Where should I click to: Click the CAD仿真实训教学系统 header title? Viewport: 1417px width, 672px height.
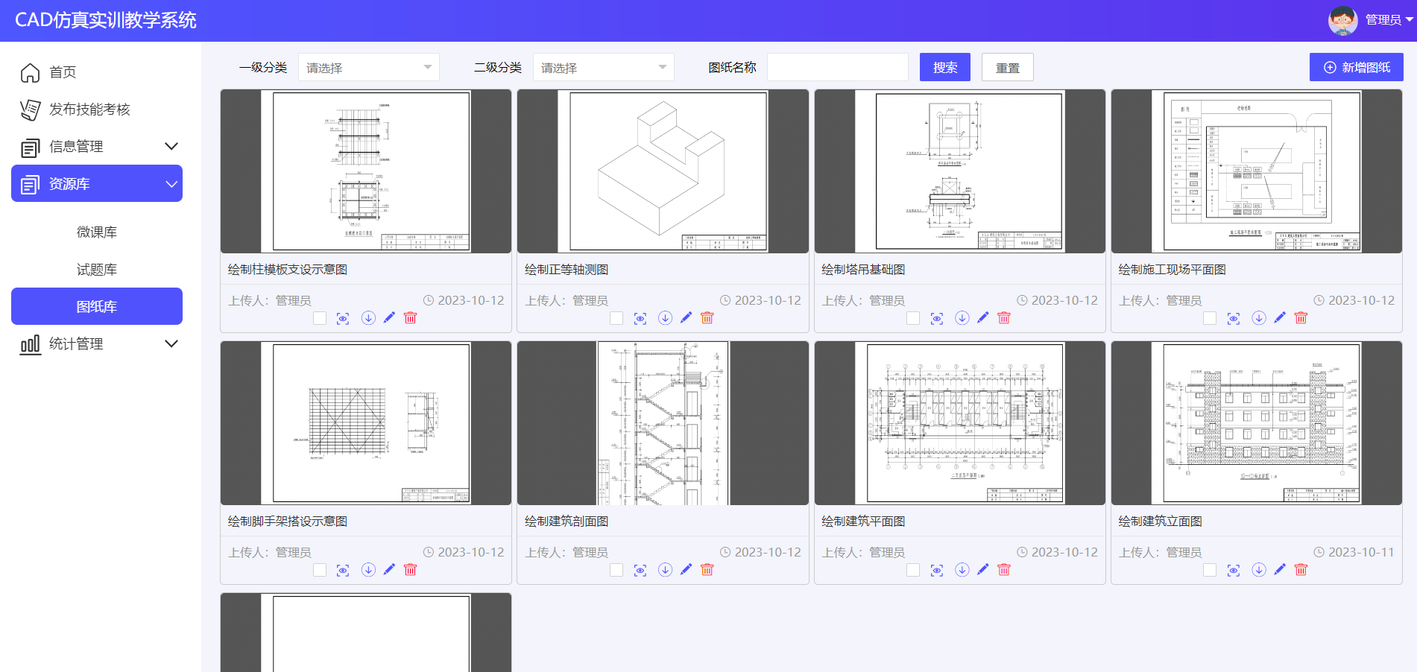click(x=106, y=20)
